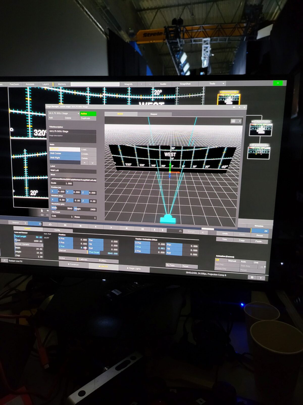
Task: Click the wrench icon beside Toolset
Action: click(x=4, y=260)
